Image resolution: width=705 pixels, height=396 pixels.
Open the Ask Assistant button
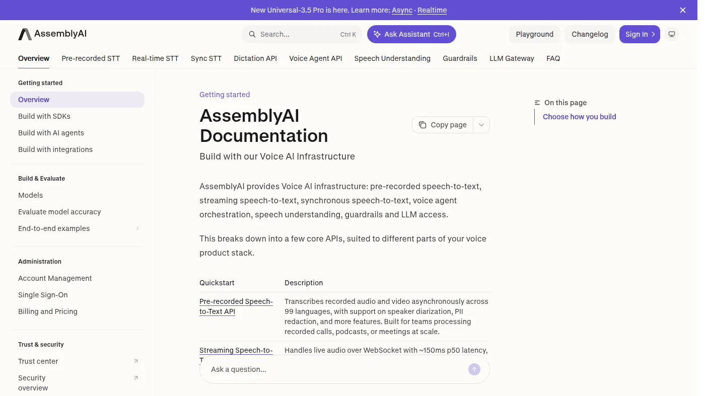tap(411, 34)
